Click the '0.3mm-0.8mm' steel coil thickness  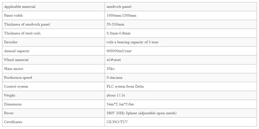pyautogui.click(x=118, y=33)
